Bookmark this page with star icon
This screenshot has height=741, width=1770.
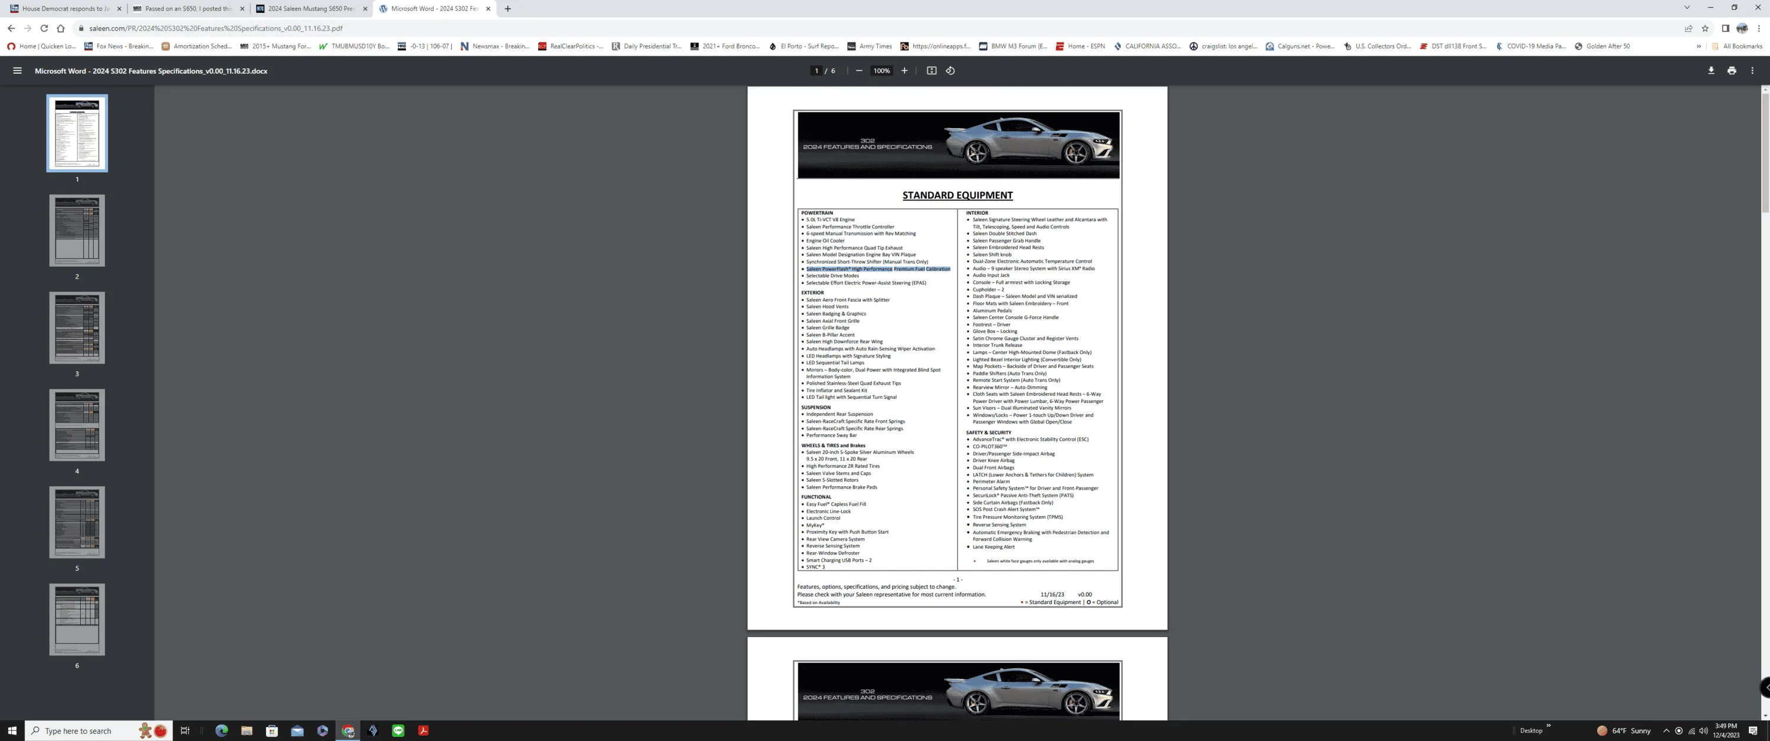[x=1705, y=28]
